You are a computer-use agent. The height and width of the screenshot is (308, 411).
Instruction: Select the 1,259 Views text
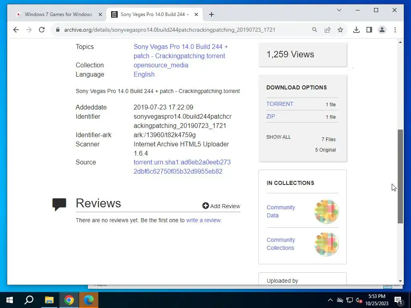(x=290, y=54)
